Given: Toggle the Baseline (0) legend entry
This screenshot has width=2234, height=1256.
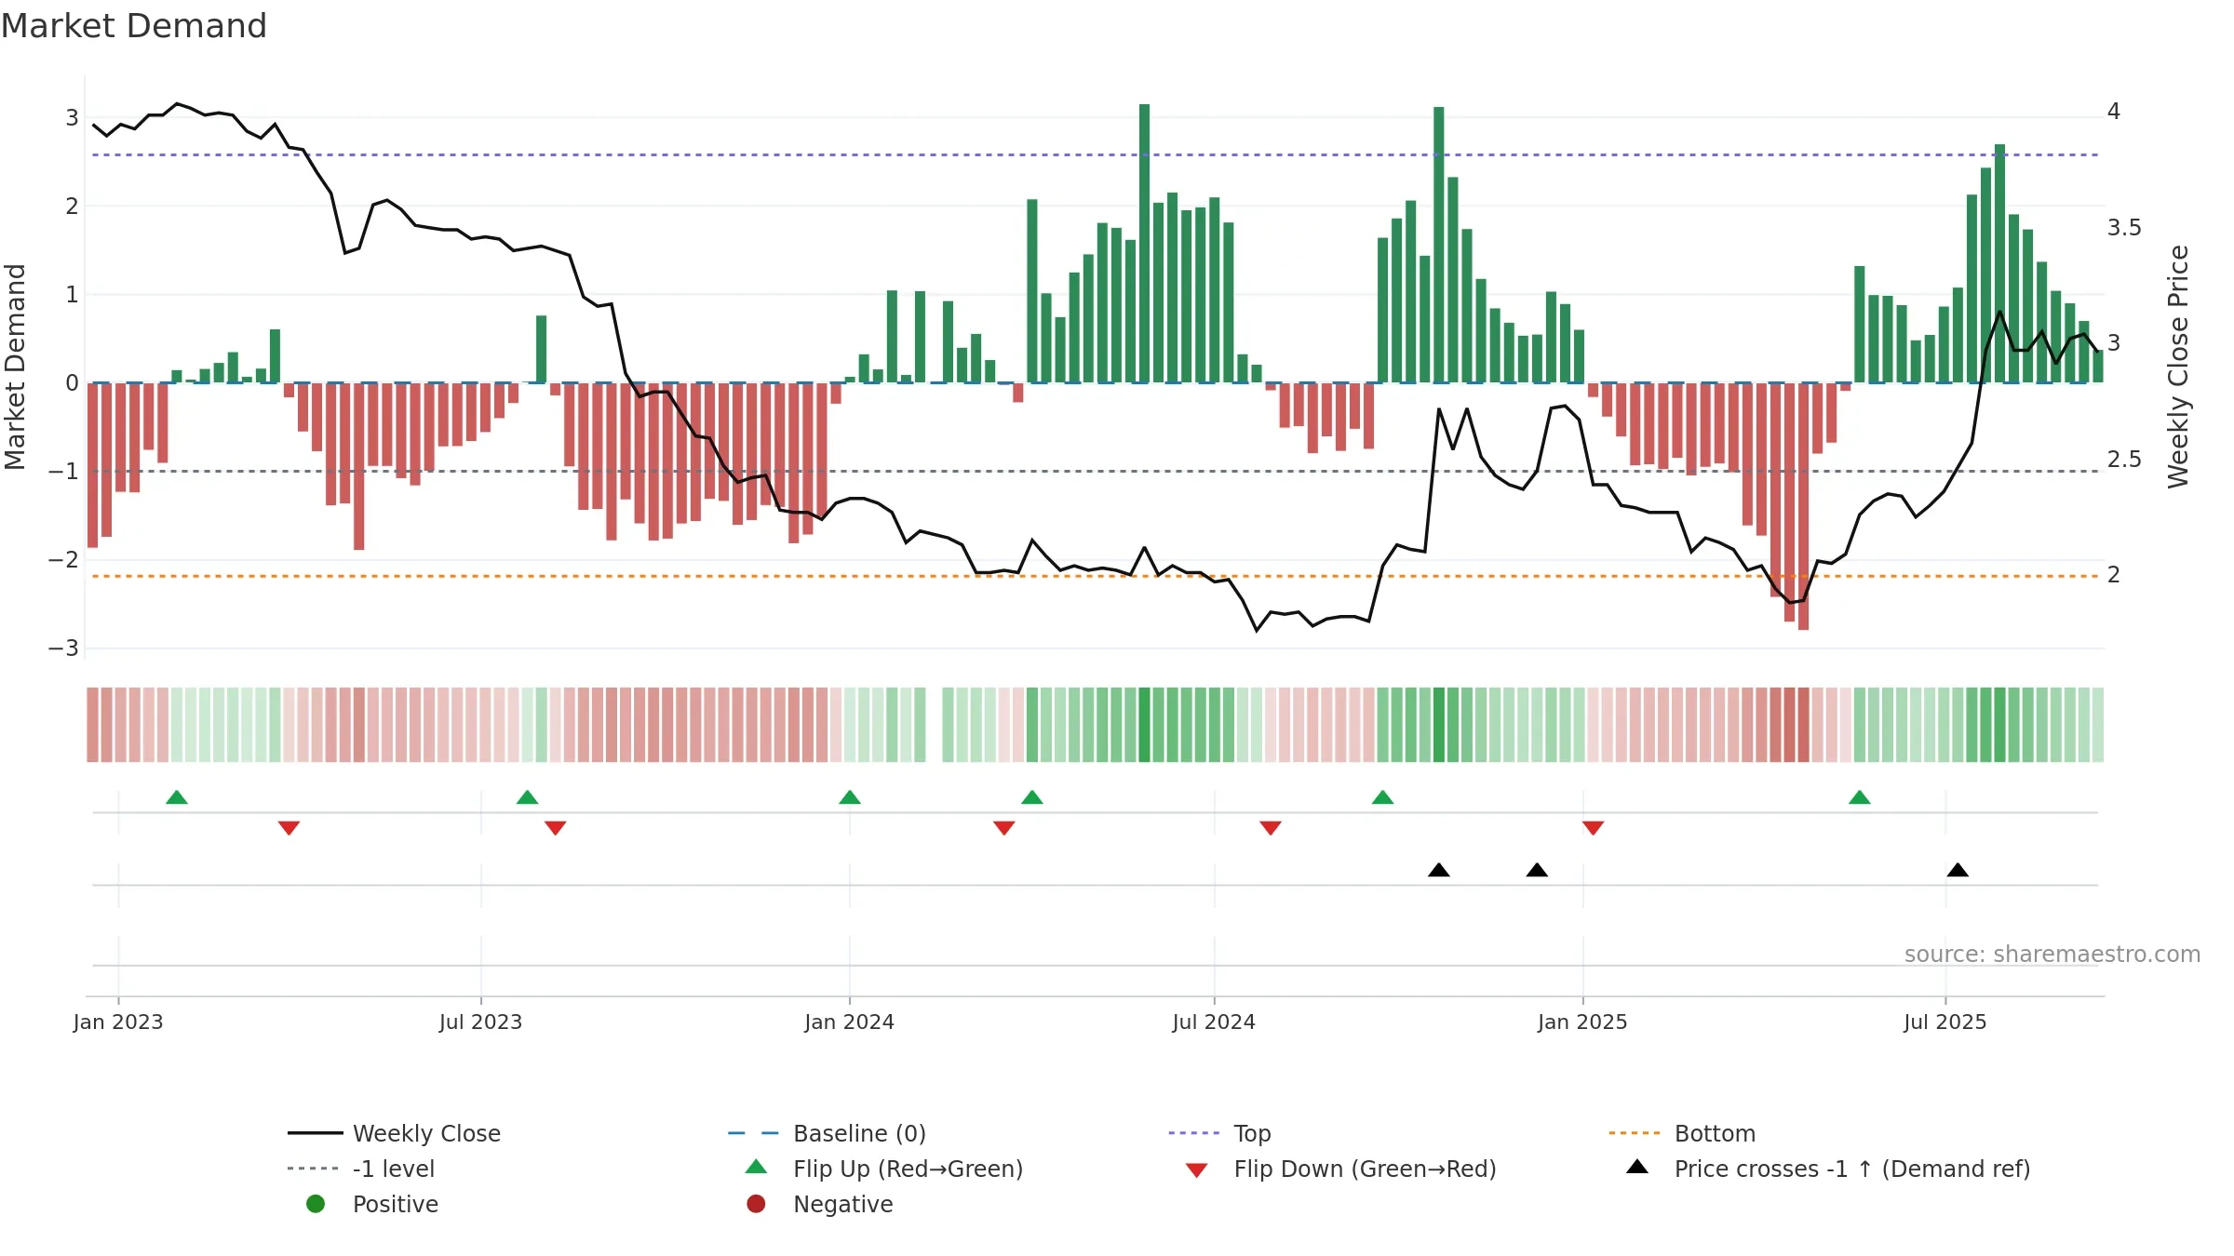Looking at the screenshot, I should pyautogui.click(x=827, y=1133).
